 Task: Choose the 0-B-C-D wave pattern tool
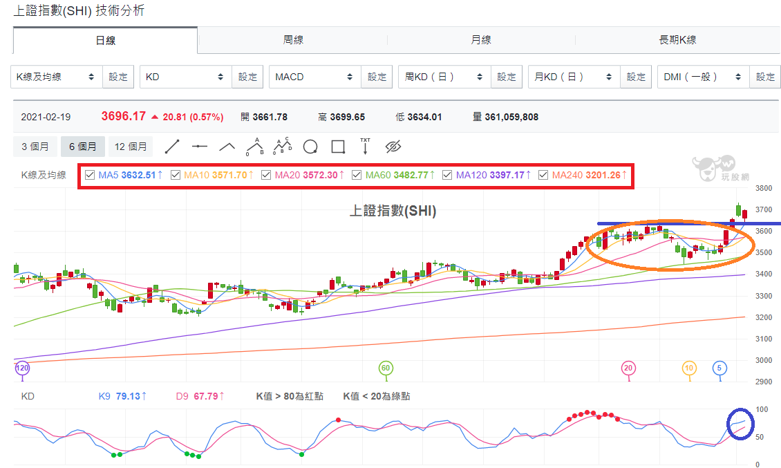[x=283, y=147]
